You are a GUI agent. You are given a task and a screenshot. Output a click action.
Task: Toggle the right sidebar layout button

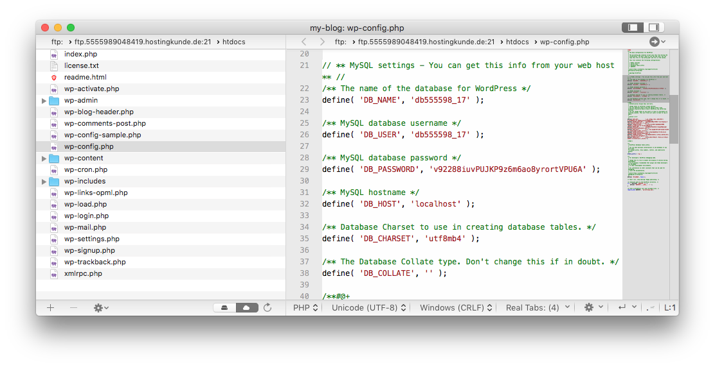click(x=654, y=28)
